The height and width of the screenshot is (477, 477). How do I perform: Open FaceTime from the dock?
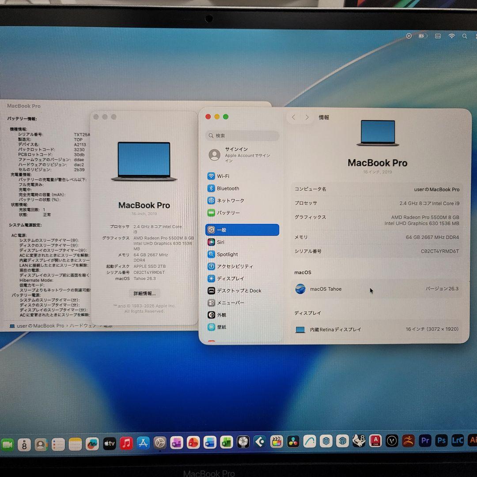click(x=8, y=444)
